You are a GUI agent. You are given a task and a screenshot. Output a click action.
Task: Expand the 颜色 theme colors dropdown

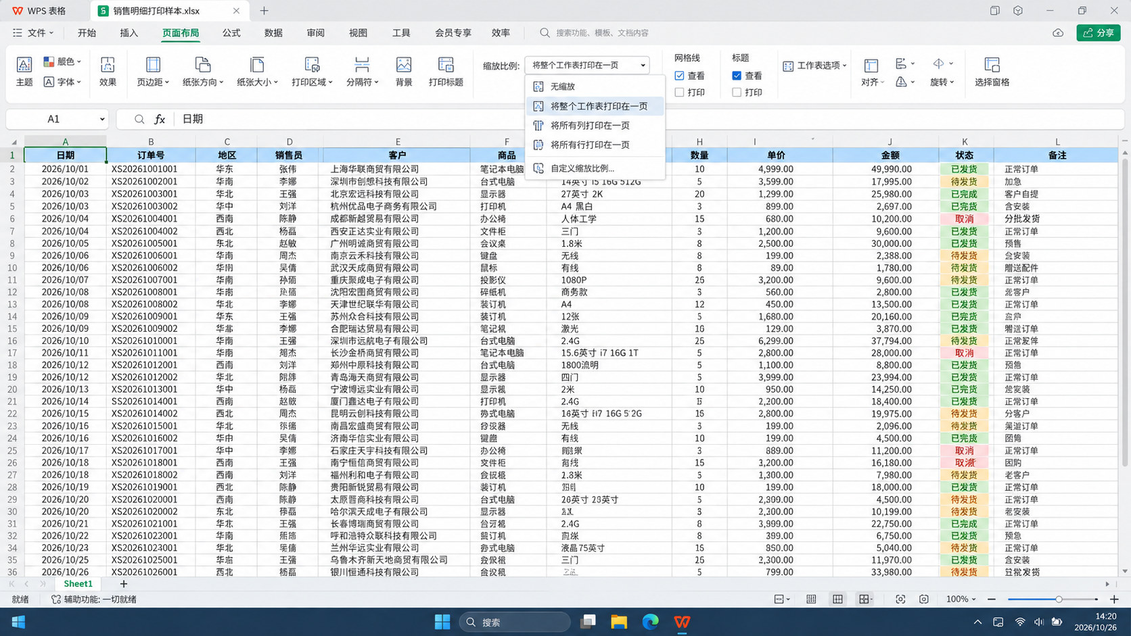pos(62,62)
